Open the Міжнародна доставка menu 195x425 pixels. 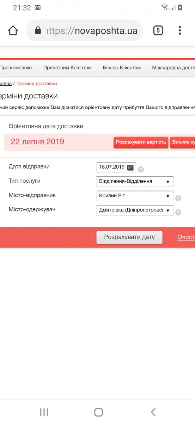coord(173,68)
